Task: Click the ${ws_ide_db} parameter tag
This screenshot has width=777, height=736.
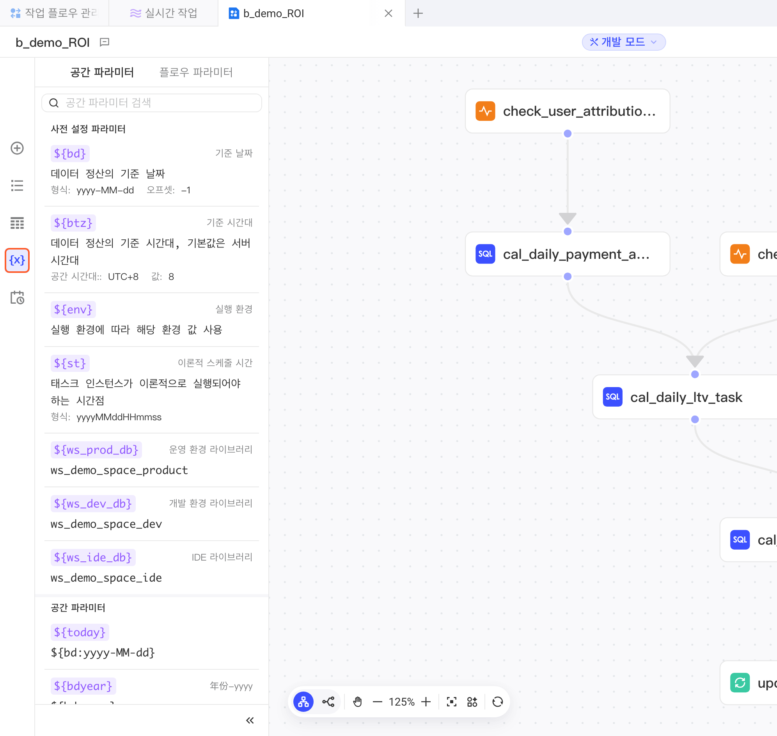Action: (x=93, y=557)
